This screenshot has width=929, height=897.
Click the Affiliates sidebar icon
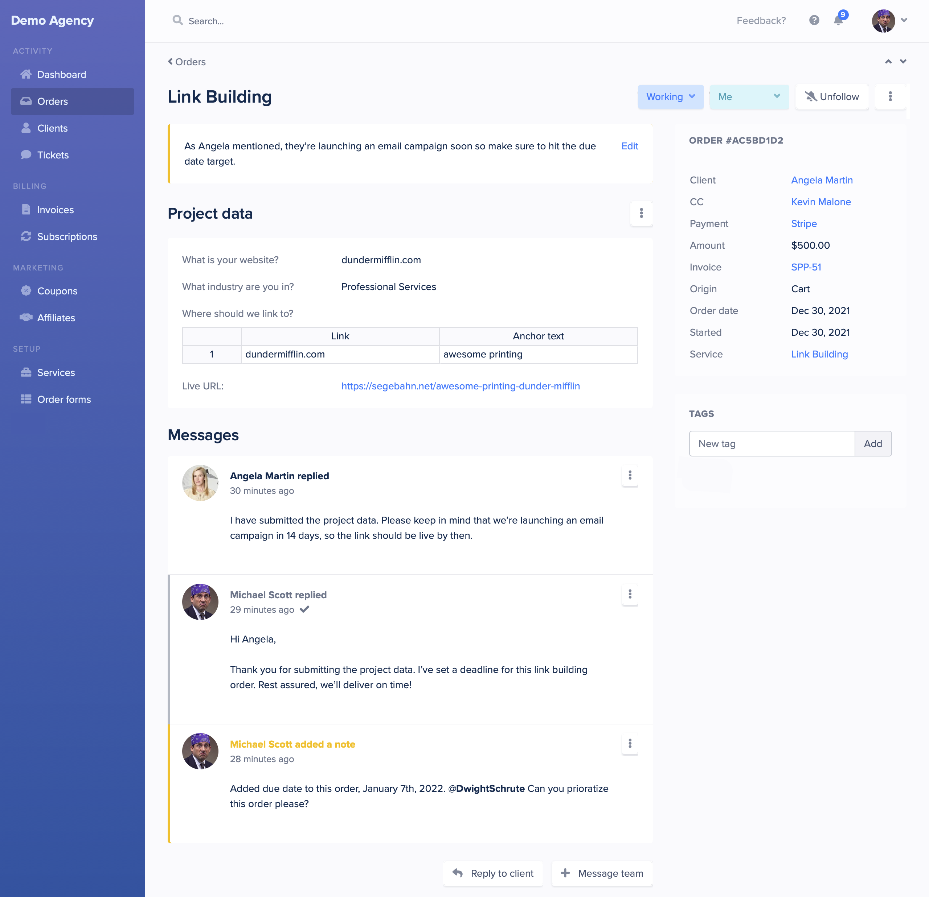tap(27, 318)
